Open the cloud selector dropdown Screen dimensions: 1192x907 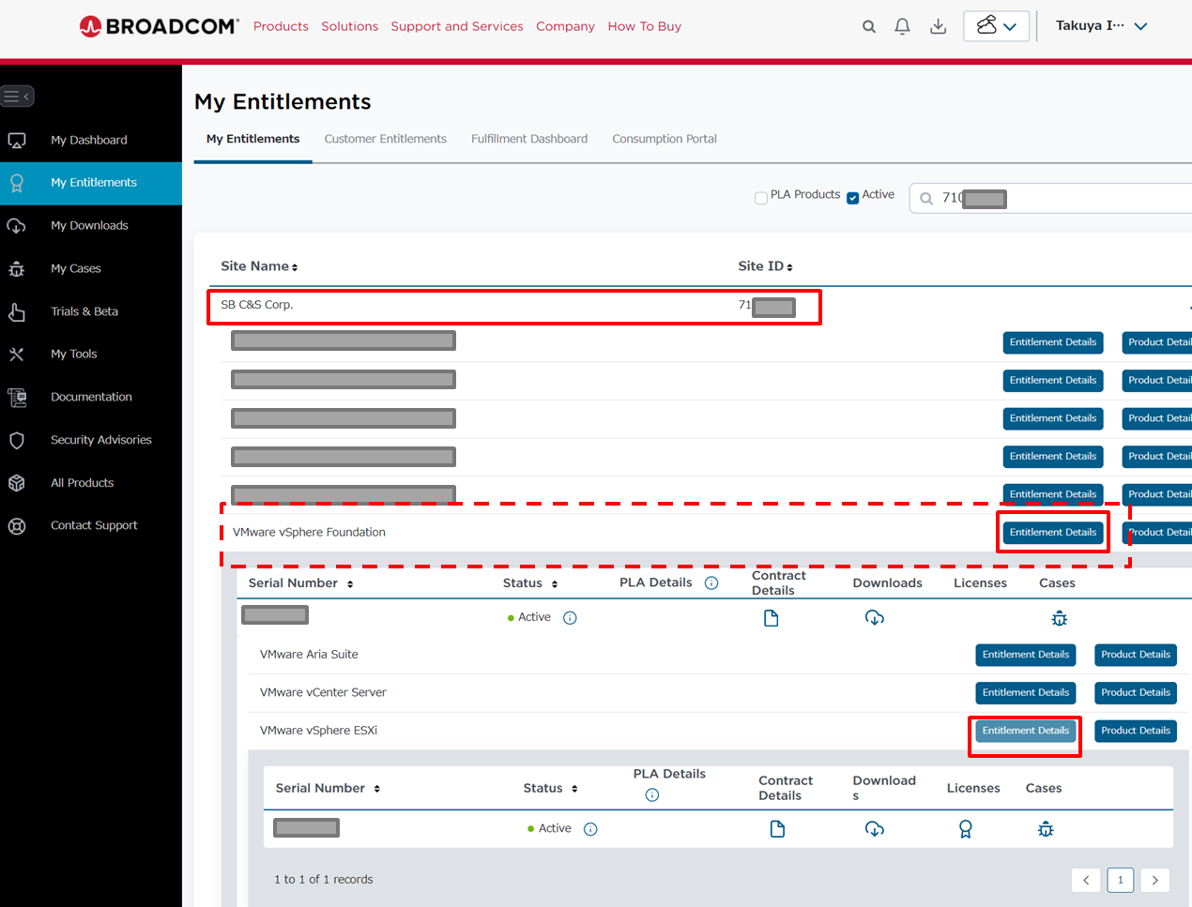tap(997, 26)
